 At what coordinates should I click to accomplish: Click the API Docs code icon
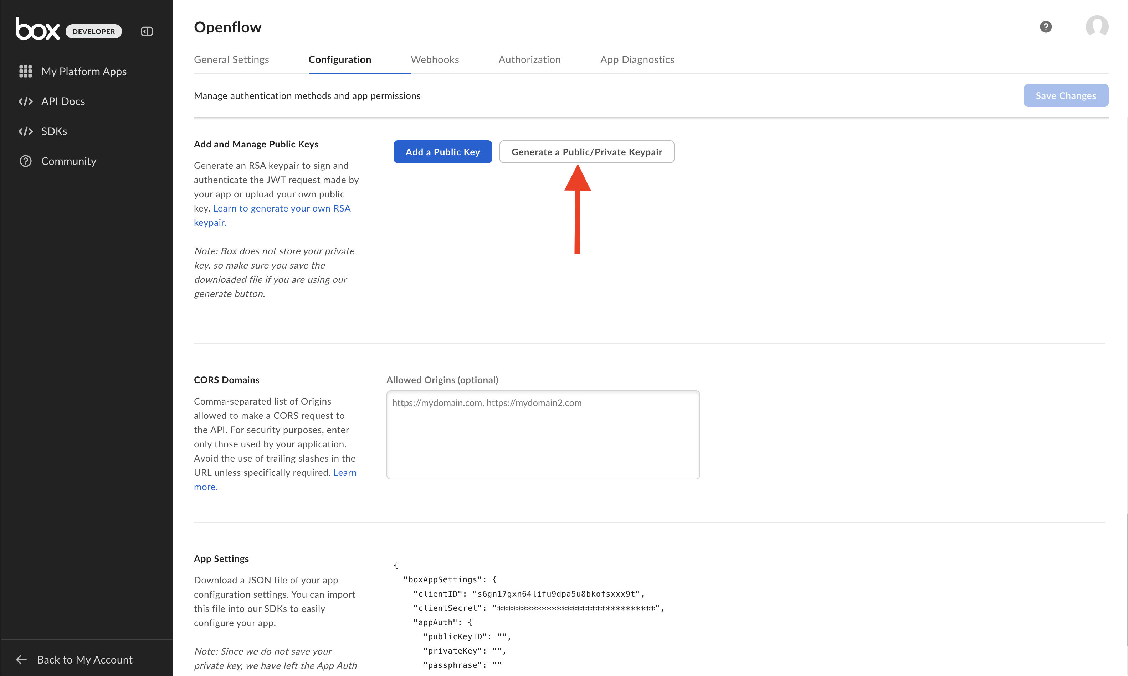tap(26, 101)
